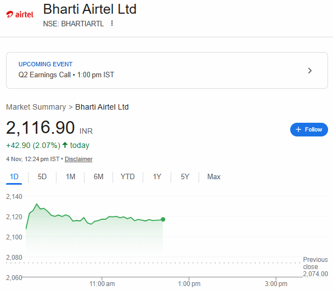The height and width of the screenshot is (291, 333).
Task: Show the Max range chart
Action: point(214,176)
